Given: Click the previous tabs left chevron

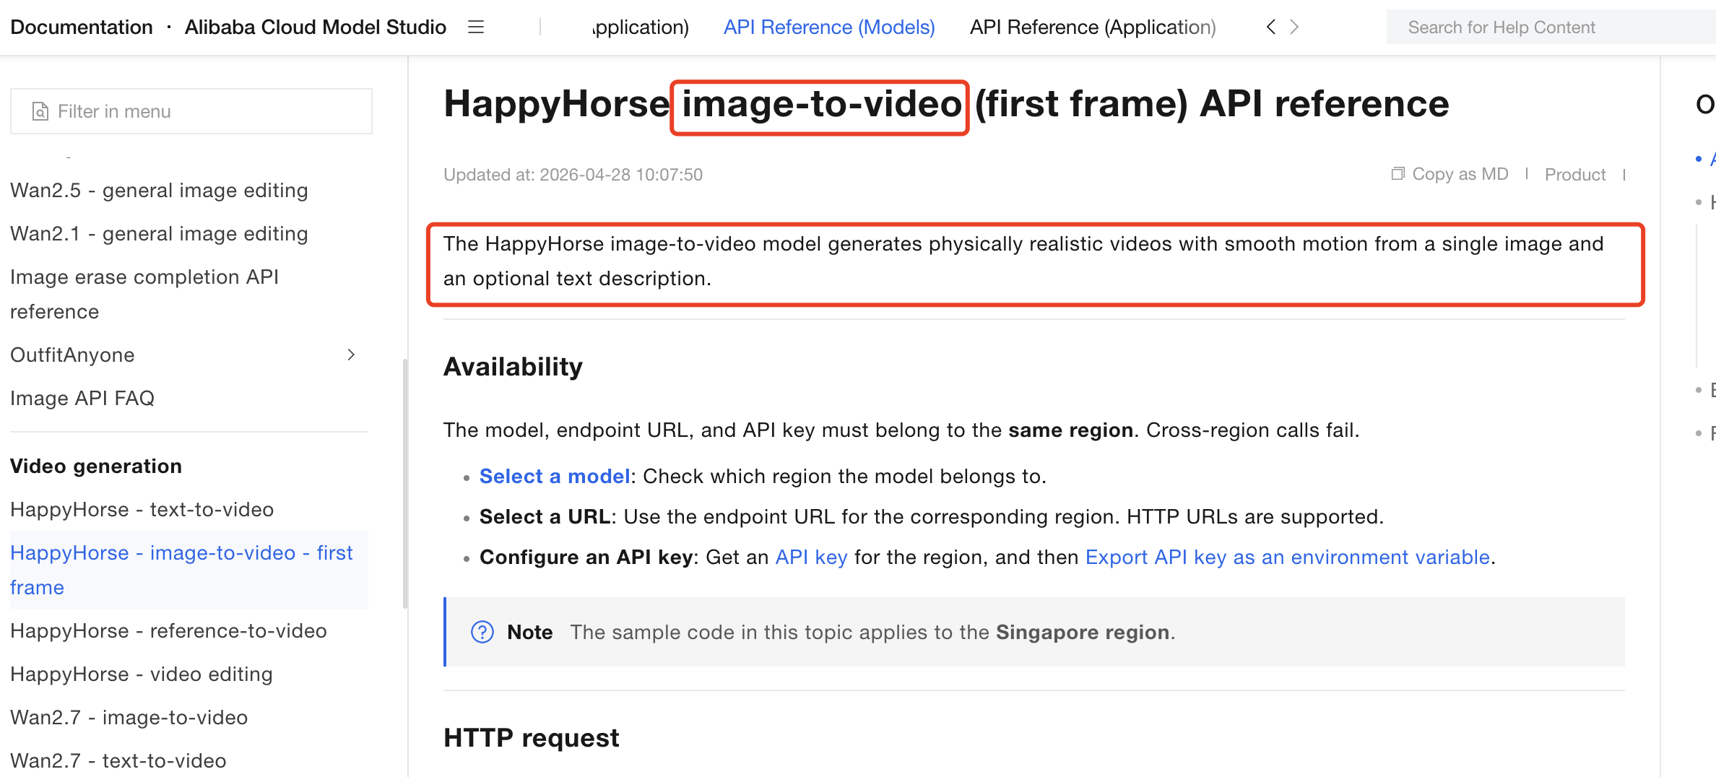Looking at the screenshot, I should [1271, 27].
